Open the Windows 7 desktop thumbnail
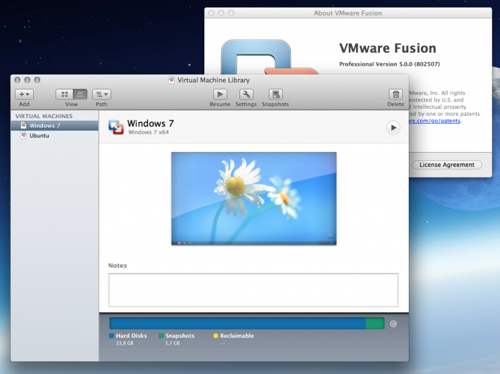Viewport: 500px width, 374px height. coord(254,198)
